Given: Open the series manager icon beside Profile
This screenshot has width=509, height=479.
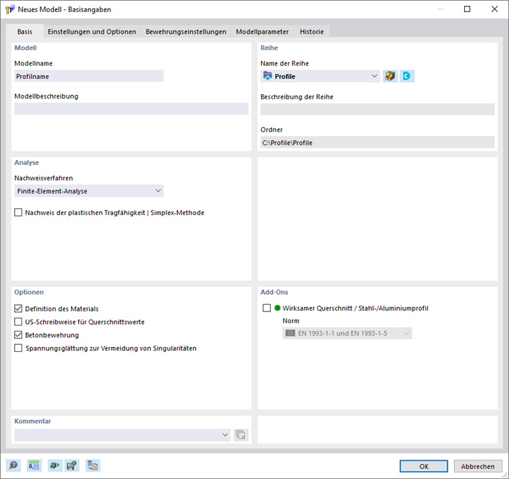Looking at the screenshot, I should click(x=390, y=76).
